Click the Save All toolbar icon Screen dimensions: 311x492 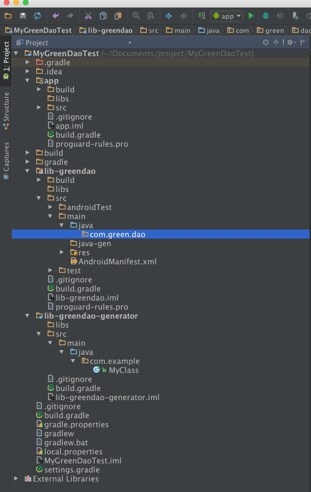22,16
